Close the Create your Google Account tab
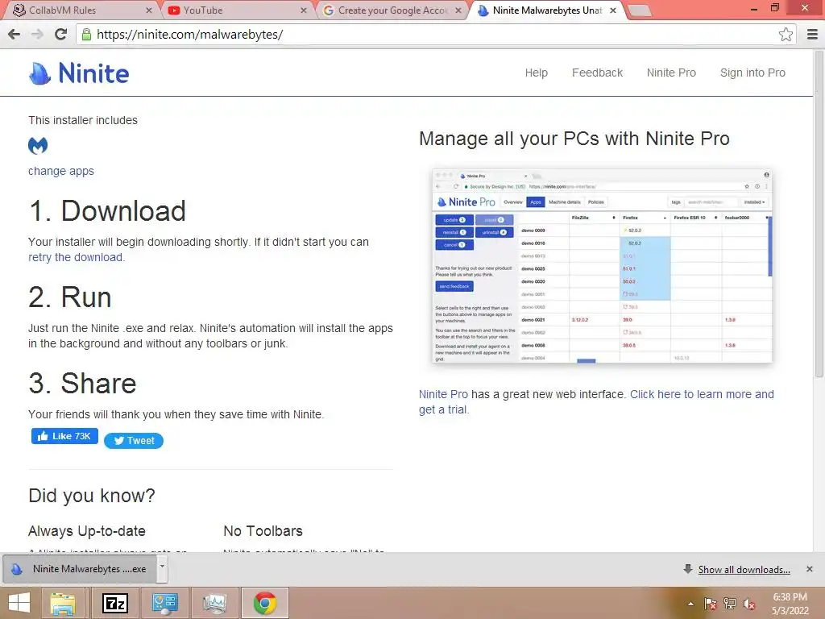The image size is (825, 619). pos(458,10)
